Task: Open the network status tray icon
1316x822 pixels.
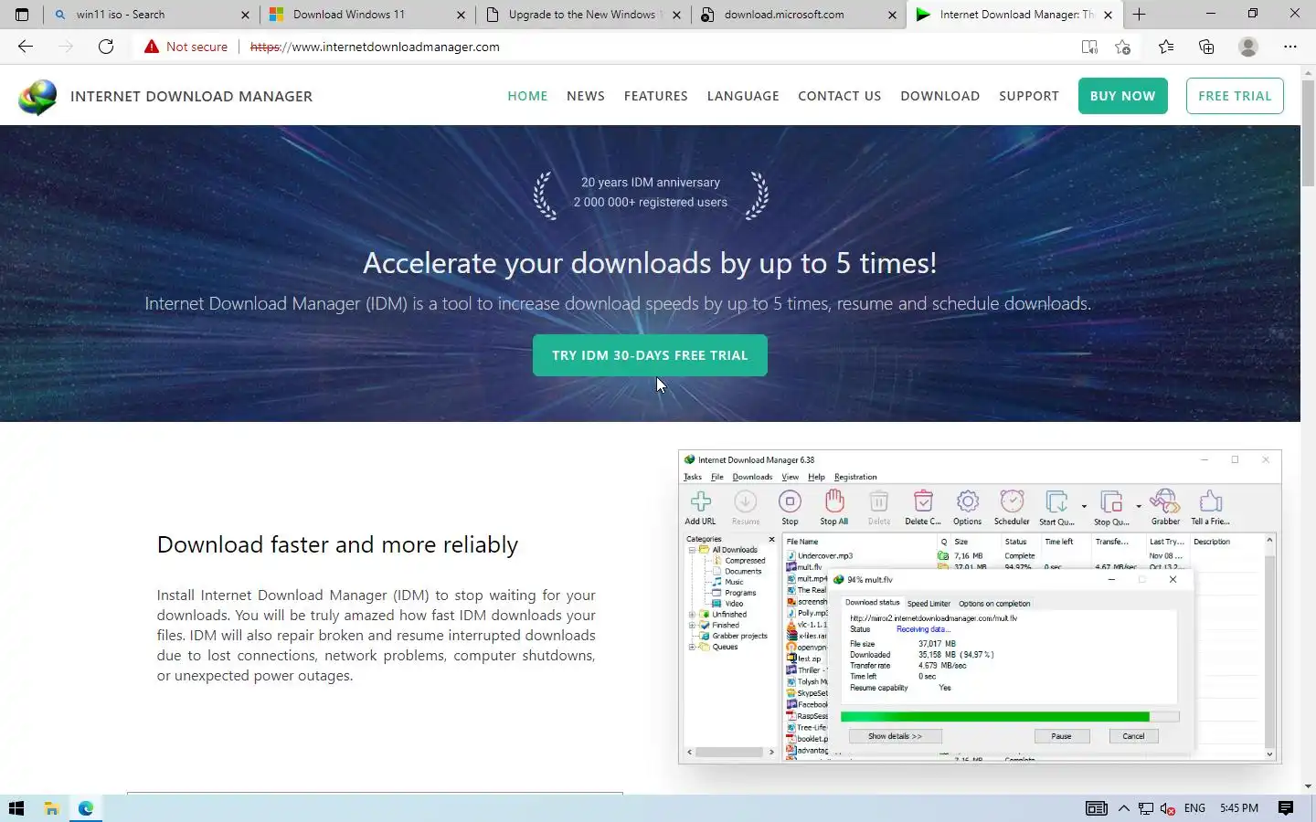Action: coord(1145,808)
